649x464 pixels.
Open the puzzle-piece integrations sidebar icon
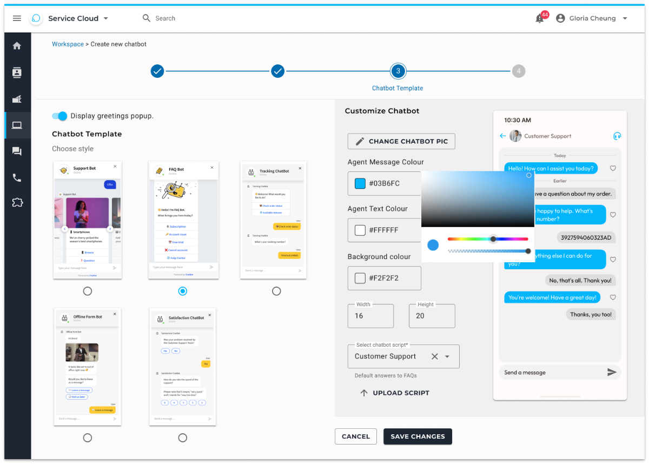coord(17,203)
